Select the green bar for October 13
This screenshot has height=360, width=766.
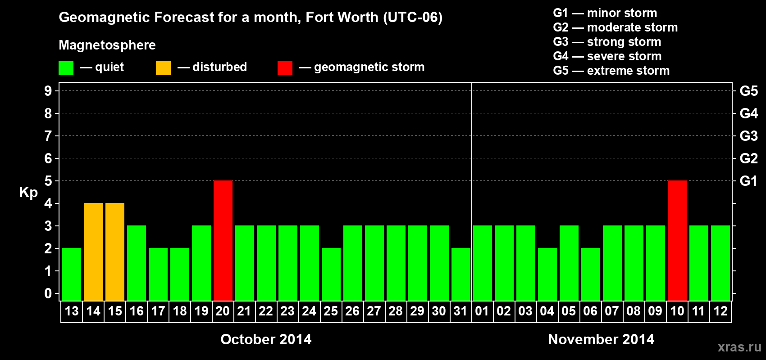72,274
